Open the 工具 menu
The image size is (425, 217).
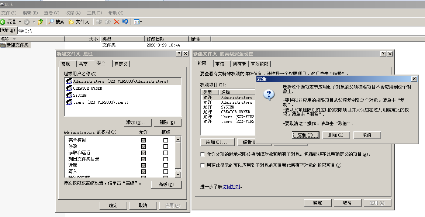tap(94, 12)
